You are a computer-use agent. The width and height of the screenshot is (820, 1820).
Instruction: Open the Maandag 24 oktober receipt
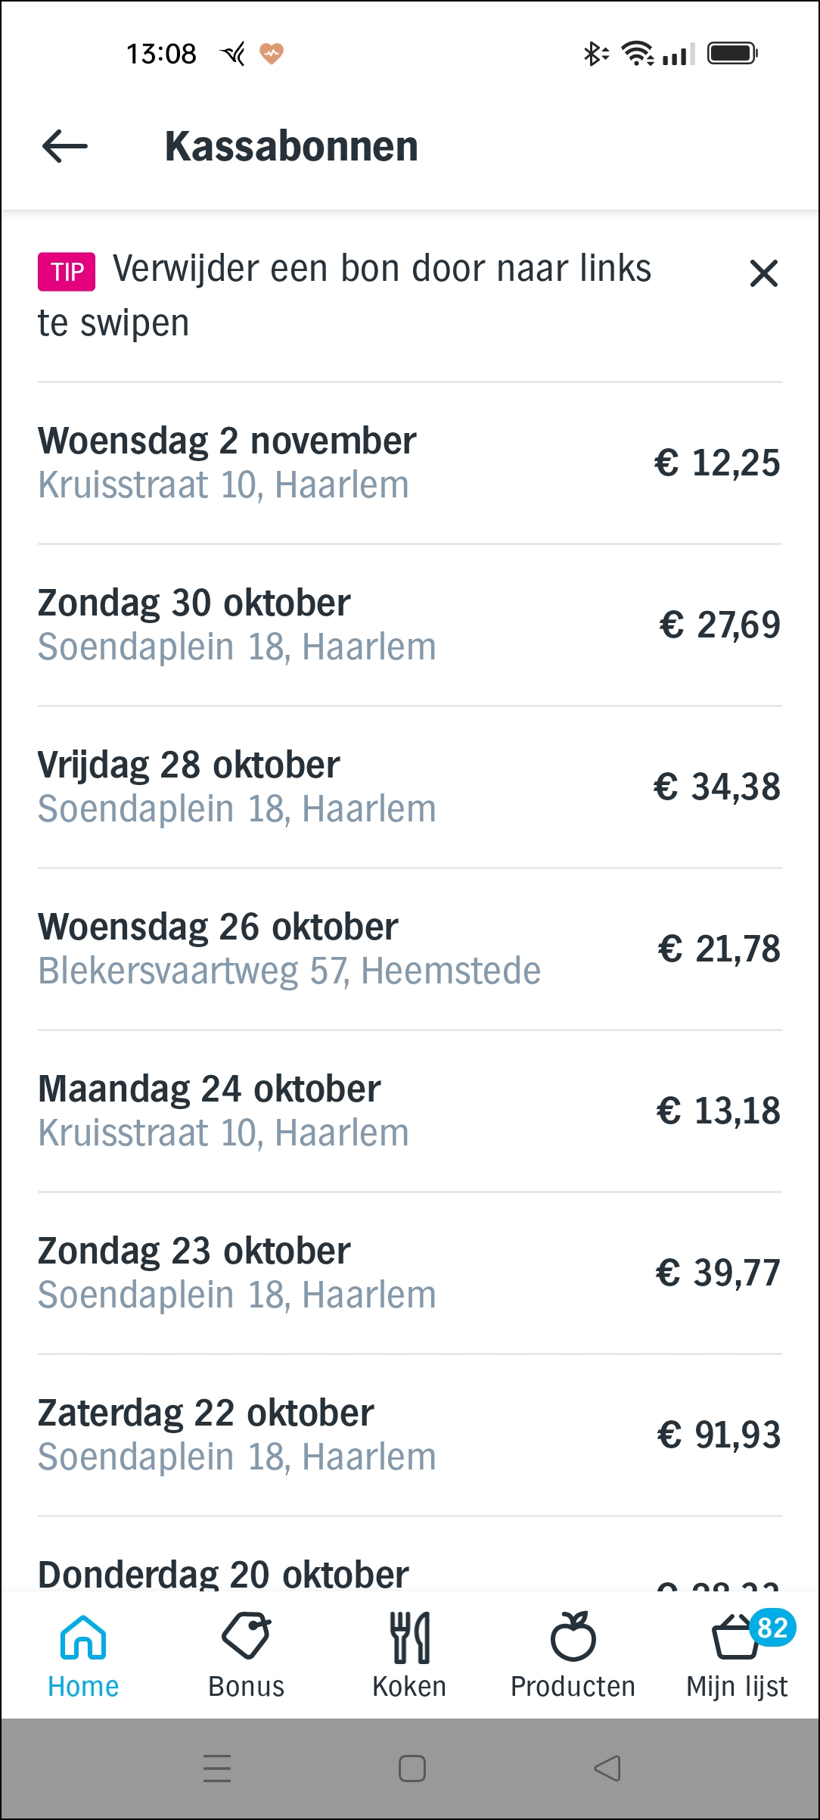click(x=410, y=1111)
